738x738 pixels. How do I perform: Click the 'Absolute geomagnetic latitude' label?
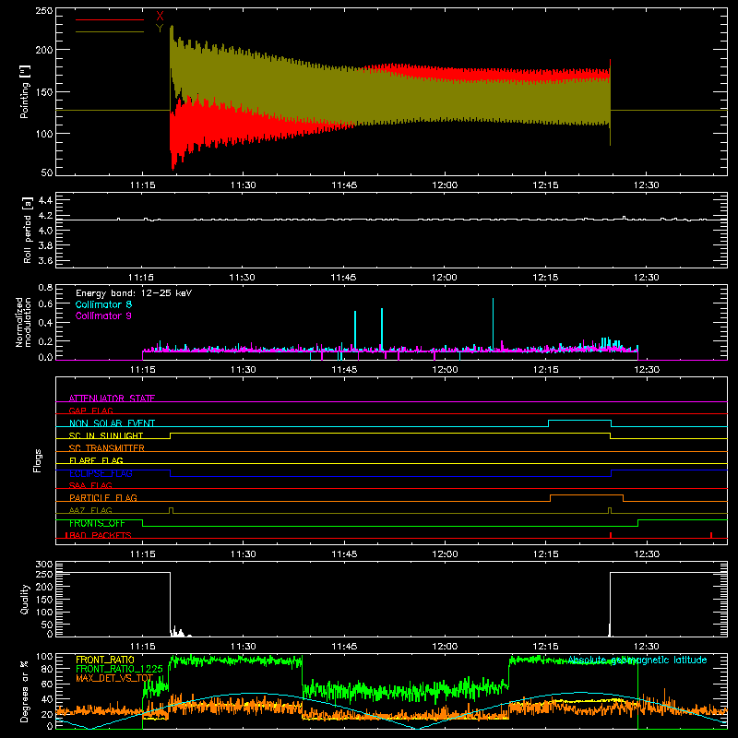pos(637,660)
